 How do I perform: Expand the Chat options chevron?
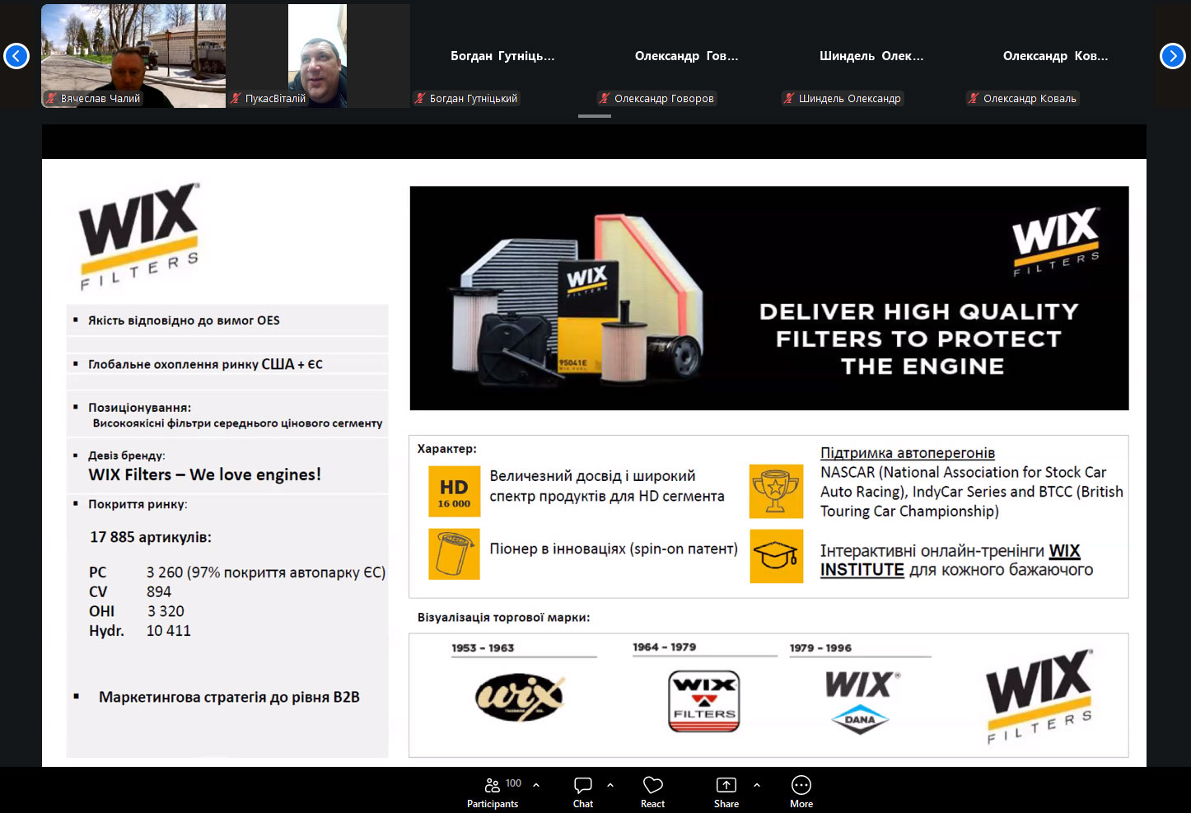tap(610, 785)
